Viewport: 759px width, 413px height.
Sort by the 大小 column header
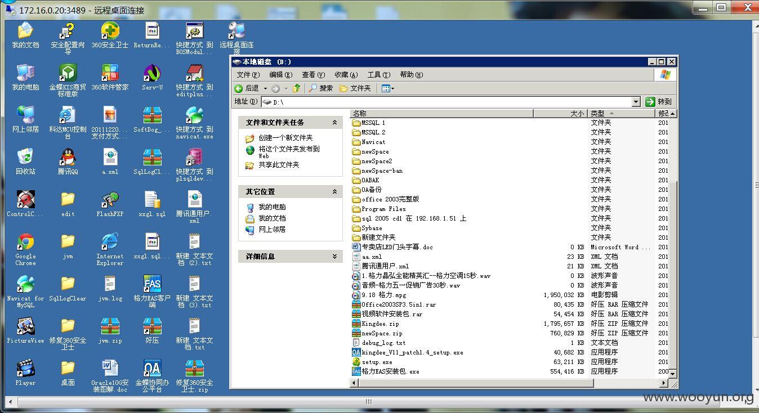pos(560,113)
